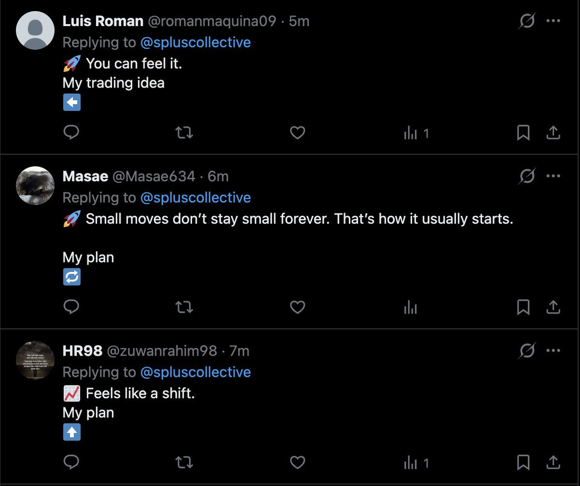The width and height of the screenshot is (580, 486).
Task: Open more options on HR98's tweet
Action: point(553,351)
